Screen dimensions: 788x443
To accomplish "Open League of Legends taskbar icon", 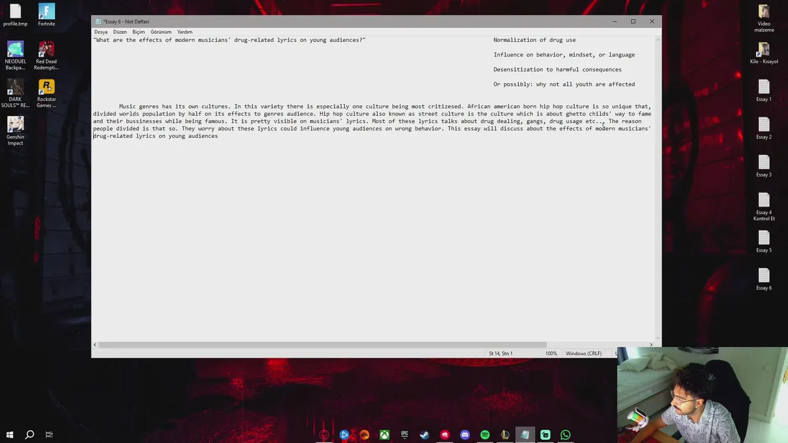I will pyautogui.click(x=505, y=435).
